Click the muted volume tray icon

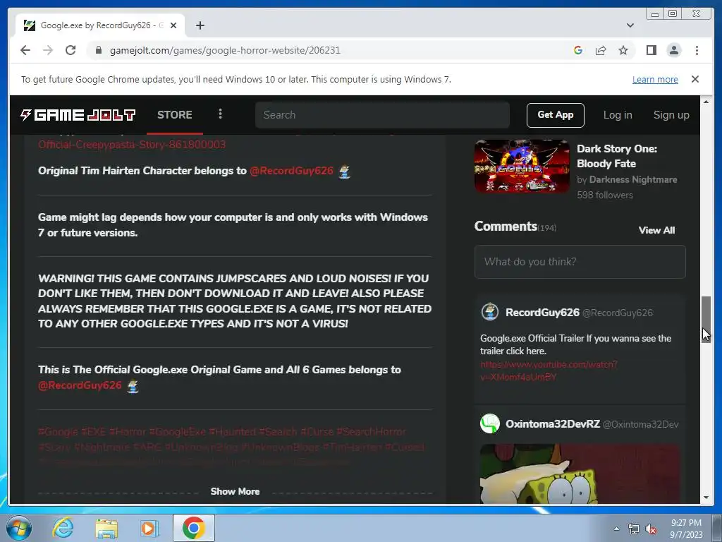tap(651, 529)
